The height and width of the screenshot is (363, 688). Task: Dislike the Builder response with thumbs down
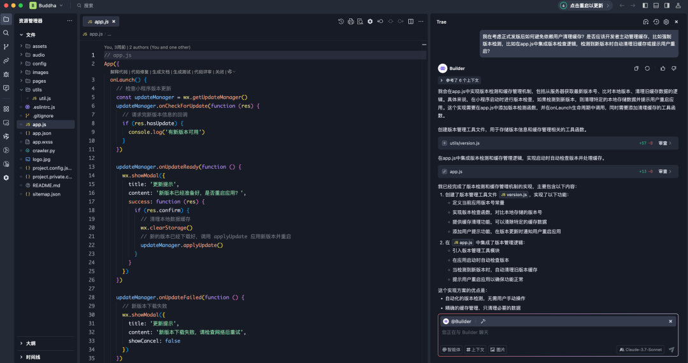click(673, 68)
